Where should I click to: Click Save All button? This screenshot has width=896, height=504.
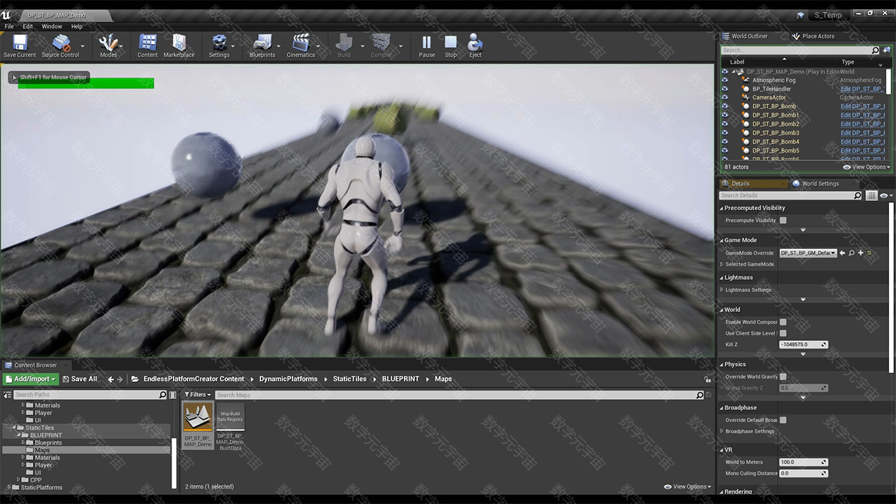pos(80,379)
